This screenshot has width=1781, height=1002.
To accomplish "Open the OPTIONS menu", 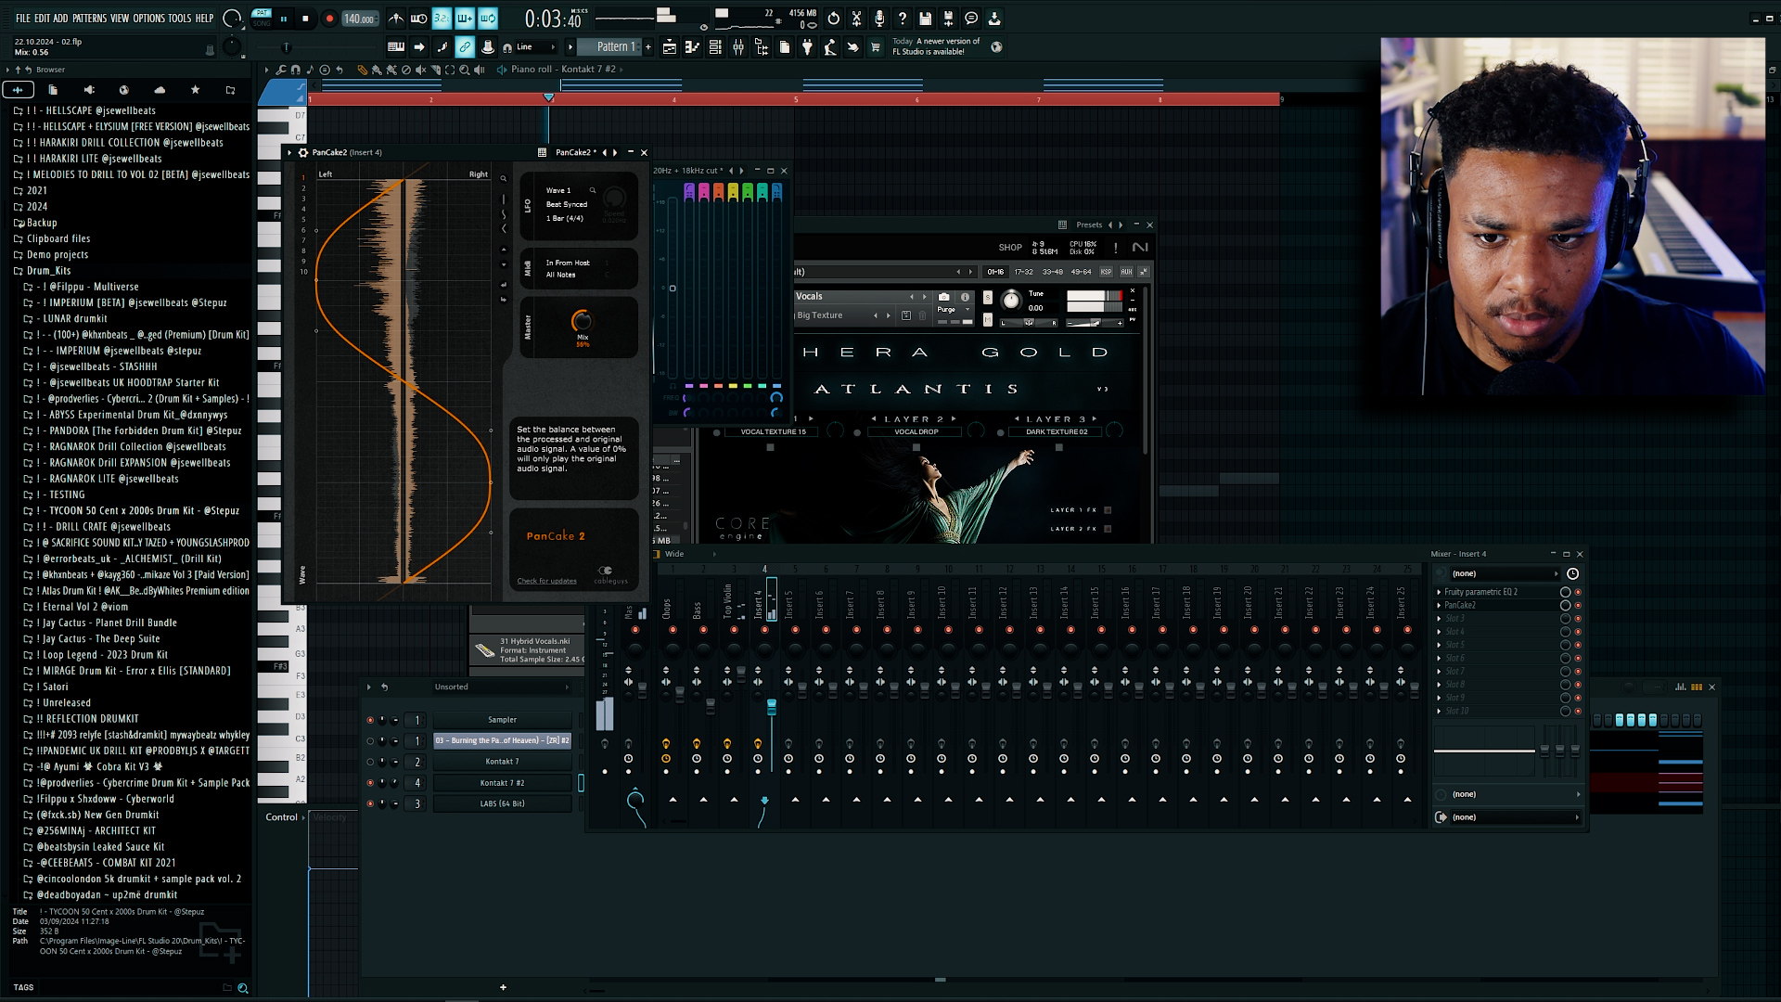I will pyautogui.click(x=148, y=19).
